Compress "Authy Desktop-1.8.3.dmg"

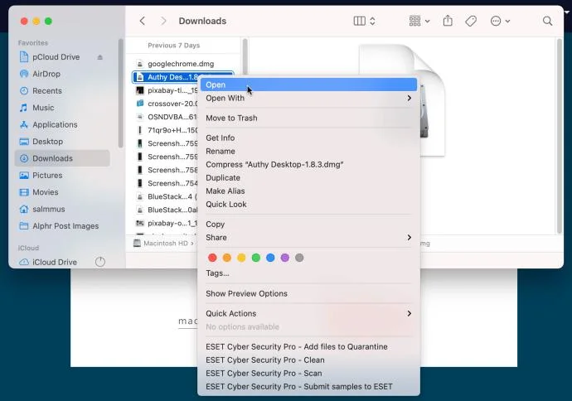[308, 164]
